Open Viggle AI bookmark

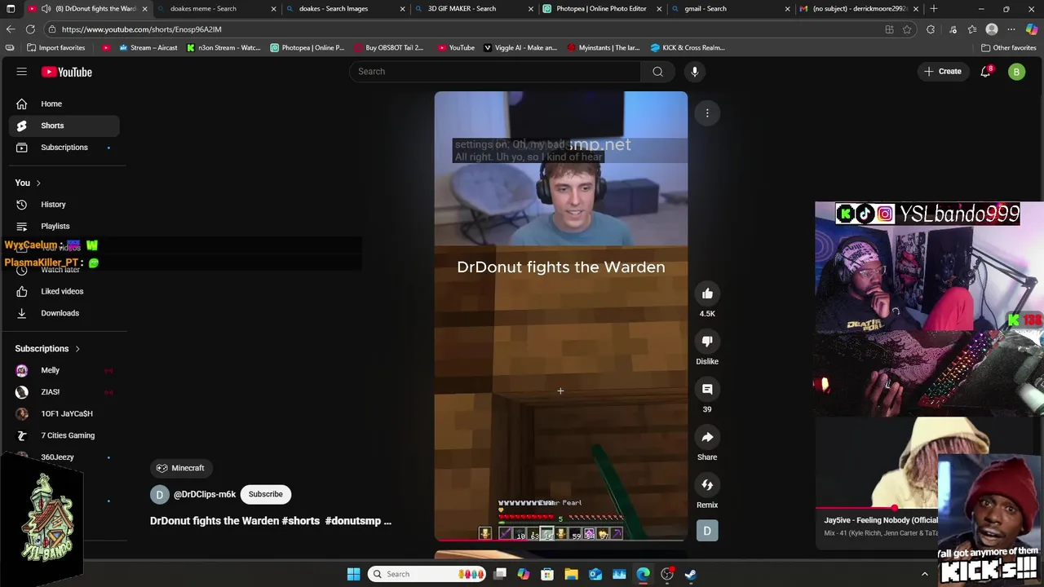tap(520, 48)
